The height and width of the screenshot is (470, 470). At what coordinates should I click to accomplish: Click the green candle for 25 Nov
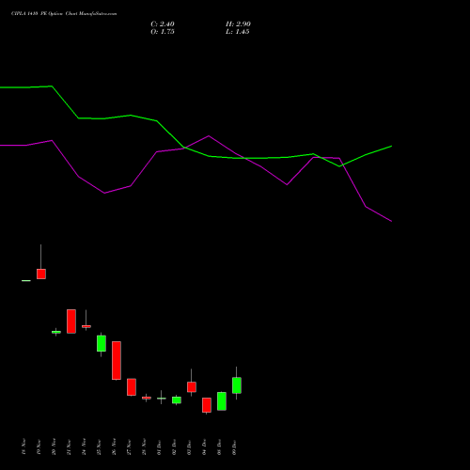click(x=102, y=343)
